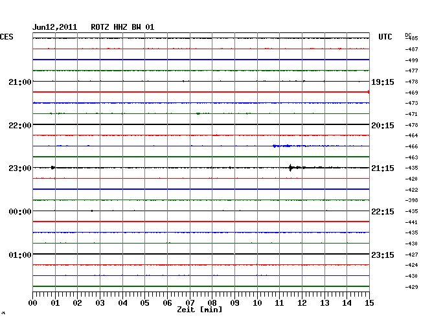Select the 01:00 local time label
Viewport: 421px width, 320px height.
pyautogui.click(x=20, y=255)
